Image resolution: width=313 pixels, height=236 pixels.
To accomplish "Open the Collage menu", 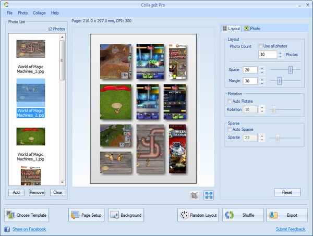I will click(x=39, y=13).
